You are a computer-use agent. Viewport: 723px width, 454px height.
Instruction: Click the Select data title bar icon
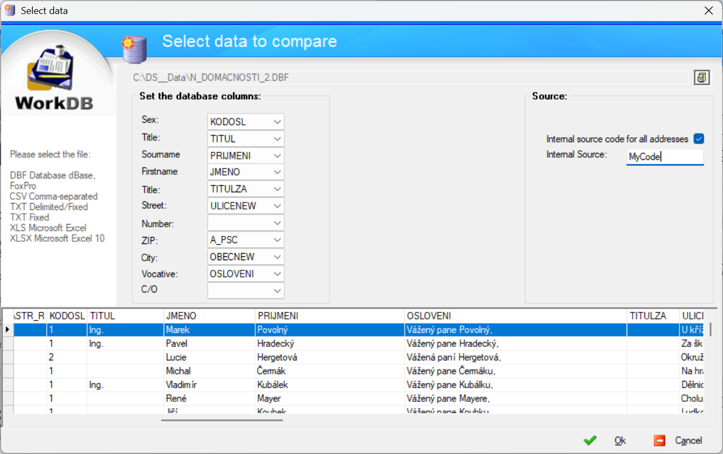pyautogui.click(x=10, y=10)
